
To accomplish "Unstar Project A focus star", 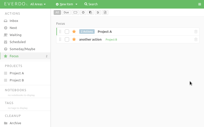I will [x=74, y=31].
